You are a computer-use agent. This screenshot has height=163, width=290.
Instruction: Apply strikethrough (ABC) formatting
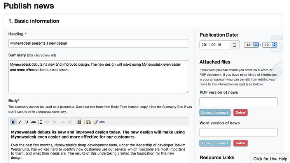click(x=34, y=122)
